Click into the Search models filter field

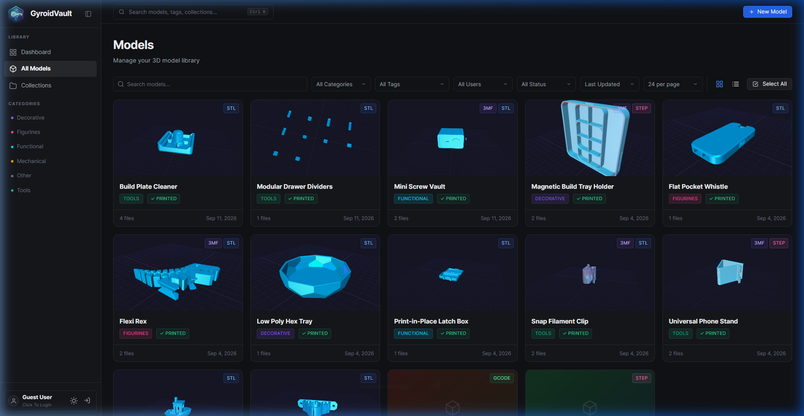[x=210, y=84]
